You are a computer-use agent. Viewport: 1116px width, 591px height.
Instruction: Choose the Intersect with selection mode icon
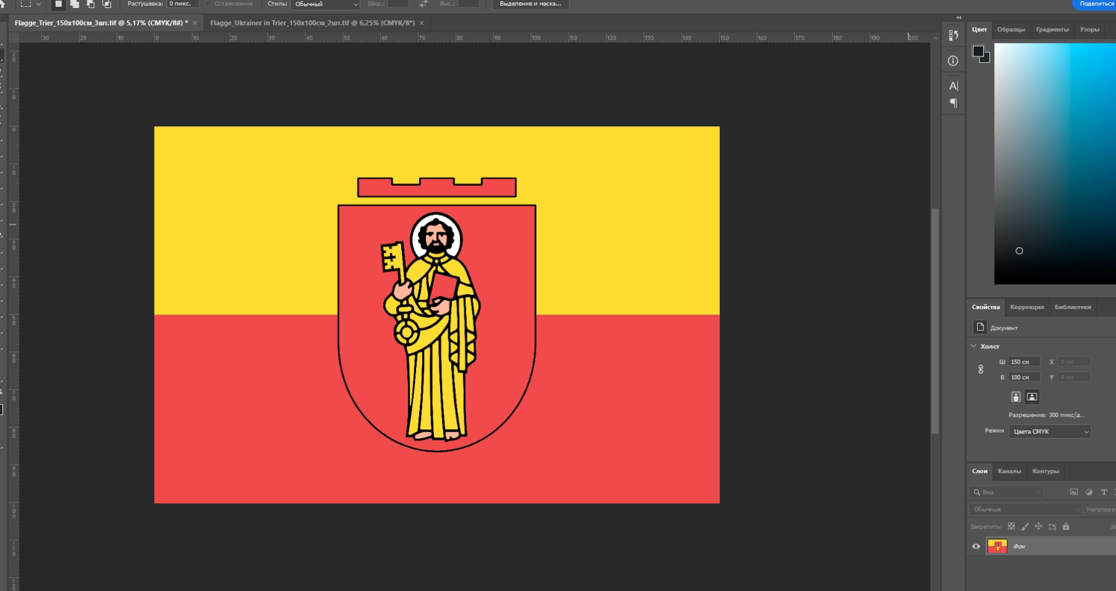[107, 4]
